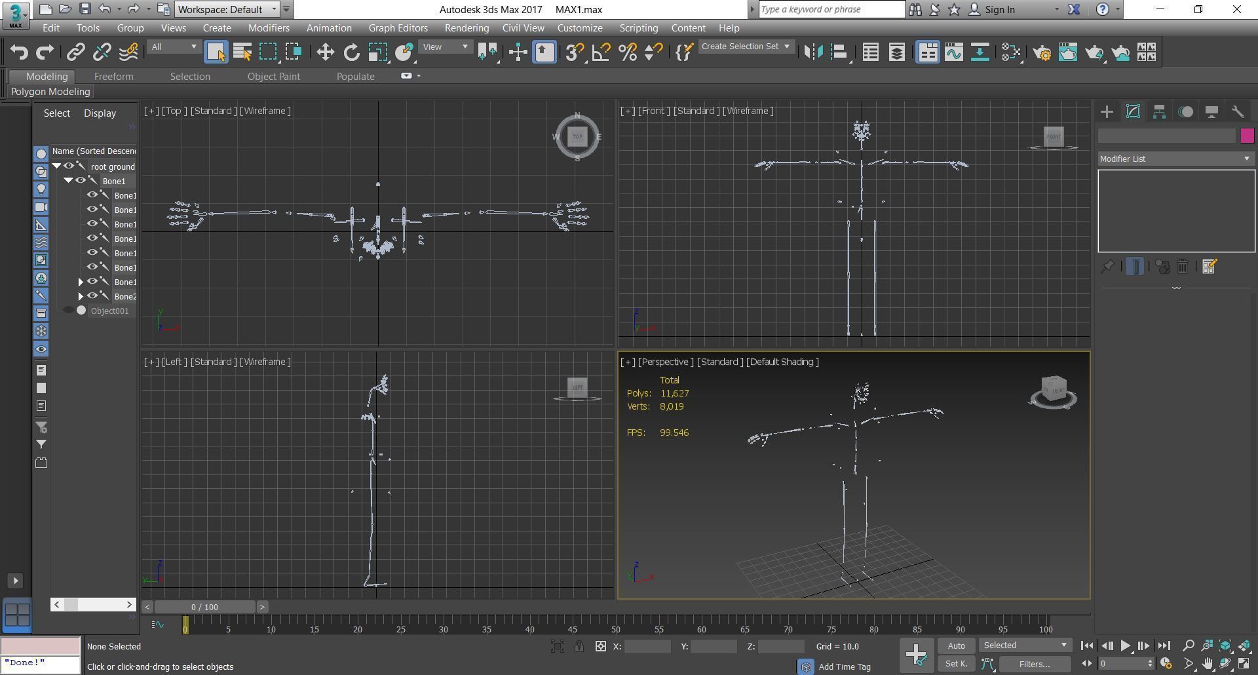Collapse the Bone1 parent tree node
This screenshot has width=1258, height=675.
coord(68,181)
